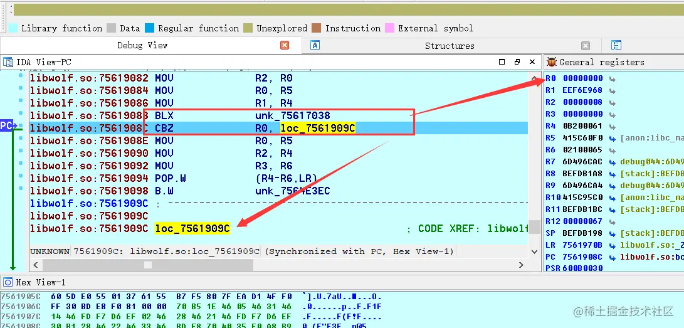Click the Regular function color swatch

click(150, 28)
